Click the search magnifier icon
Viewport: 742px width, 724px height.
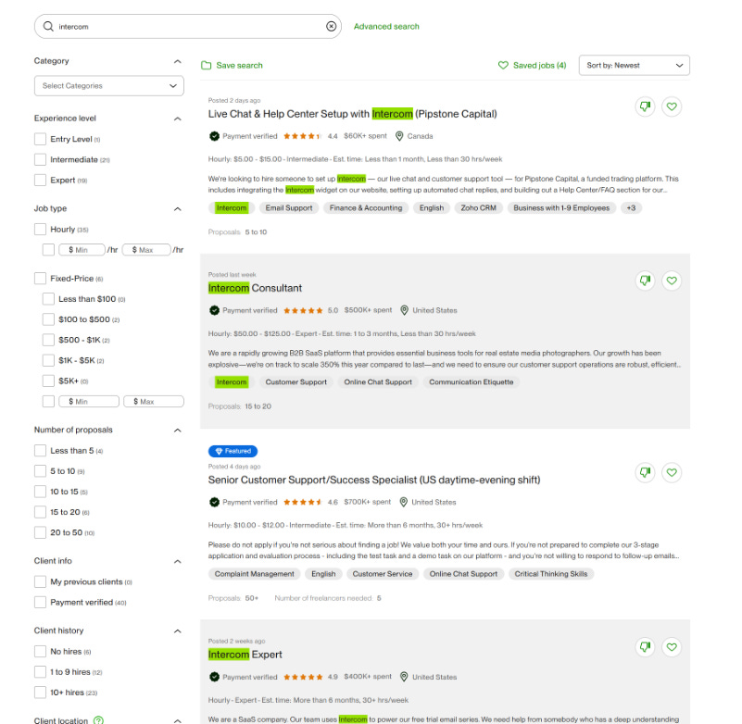point(48,27)
